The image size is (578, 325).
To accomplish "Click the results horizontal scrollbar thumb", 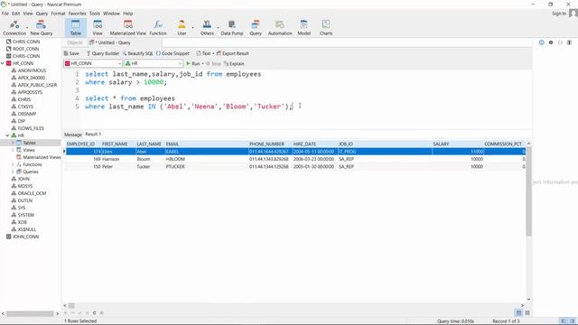I will pos(71,305).
